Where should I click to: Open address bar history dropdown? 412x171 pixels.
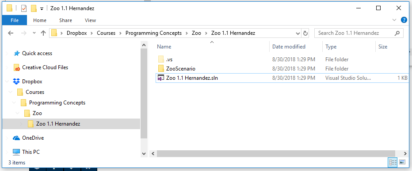298,33
